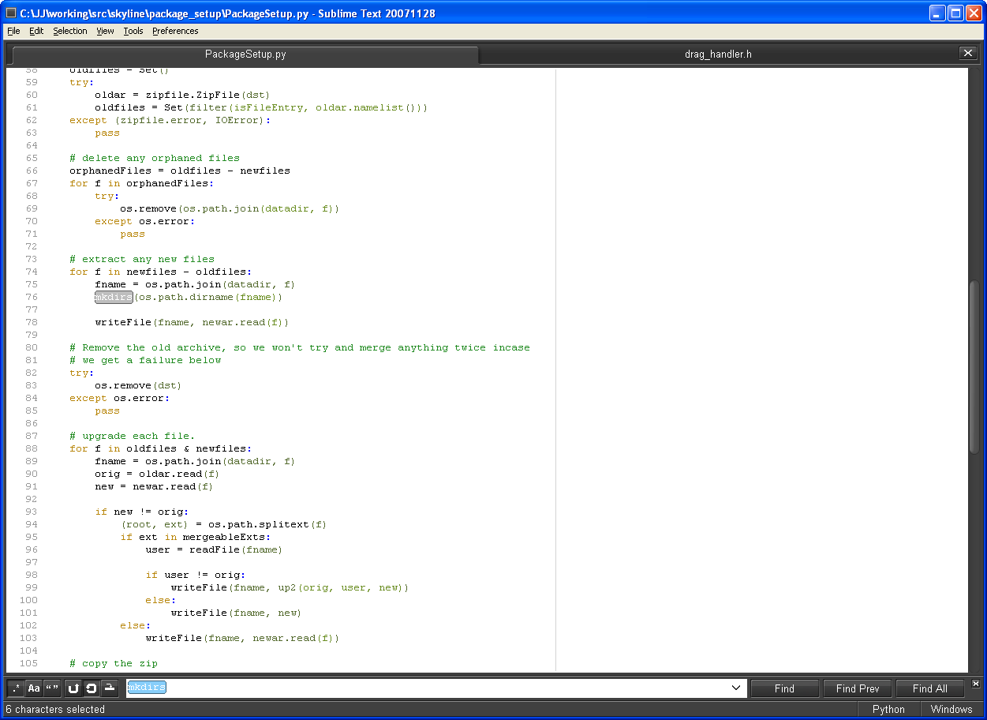
Task: Toggle regular expression search mode
Action: [16, 688]
